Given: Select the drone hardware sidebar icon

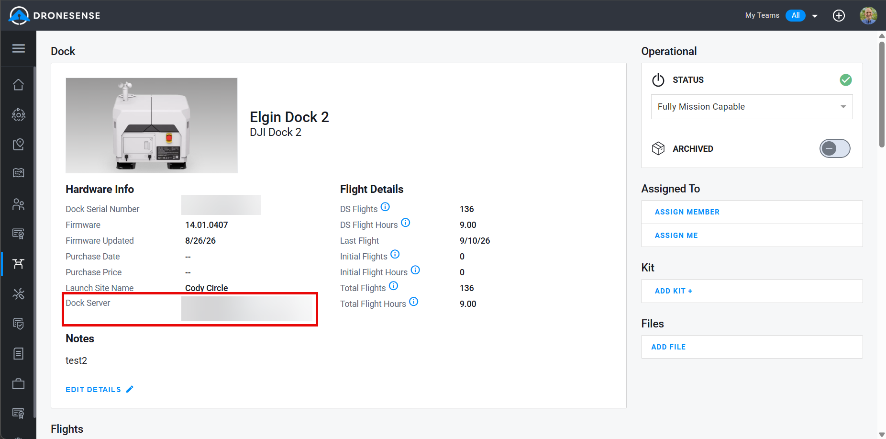Looking at the screenshot, I should click(18, 263).
